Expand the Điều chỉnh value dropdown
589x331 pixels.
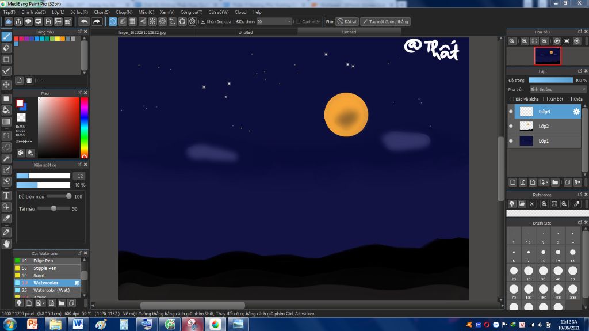coord(289,21)
